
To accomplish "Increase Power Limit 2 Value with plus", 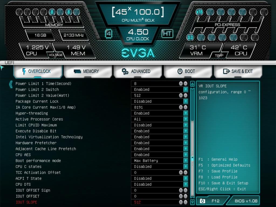I will (181, 95).
